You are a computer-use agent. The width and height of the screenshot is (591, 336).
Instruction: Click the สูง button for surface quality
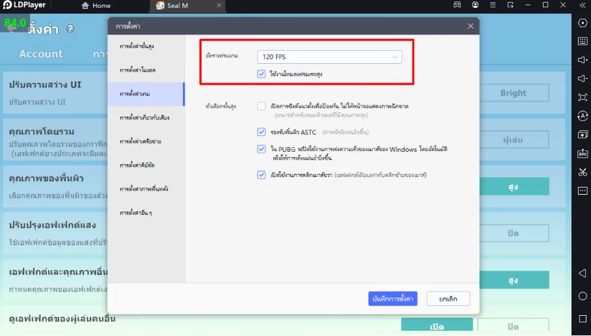(x=514, y=187)
